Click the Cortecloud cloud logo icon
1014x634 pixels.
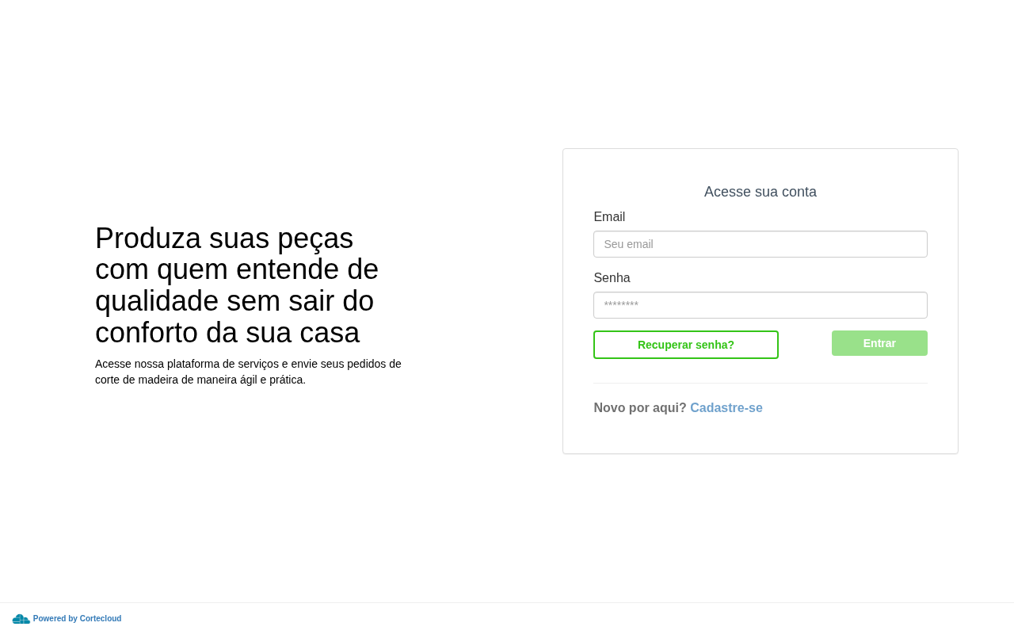click(21, 619)
